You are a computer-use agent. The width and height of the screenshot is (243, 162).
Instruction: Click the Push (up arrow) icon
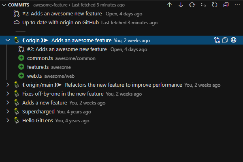click(169, 5)
